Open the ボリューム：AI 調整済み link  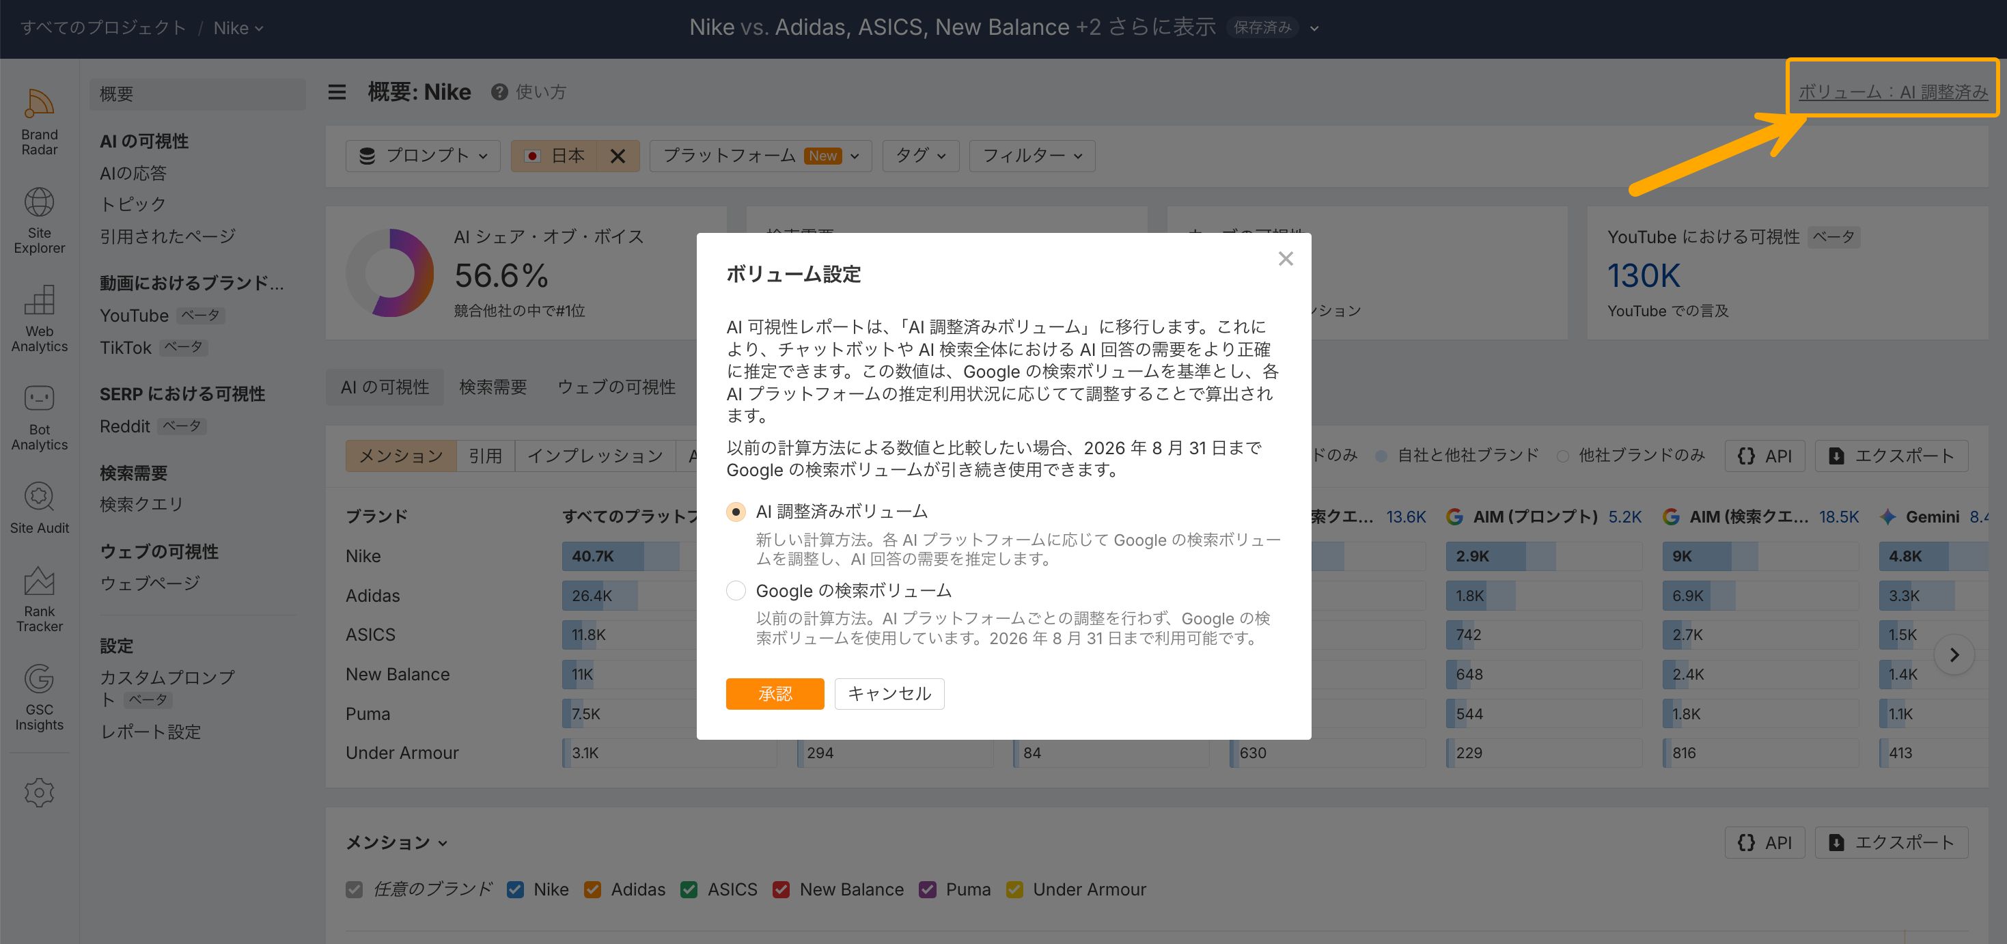(x=1892, y=92)
